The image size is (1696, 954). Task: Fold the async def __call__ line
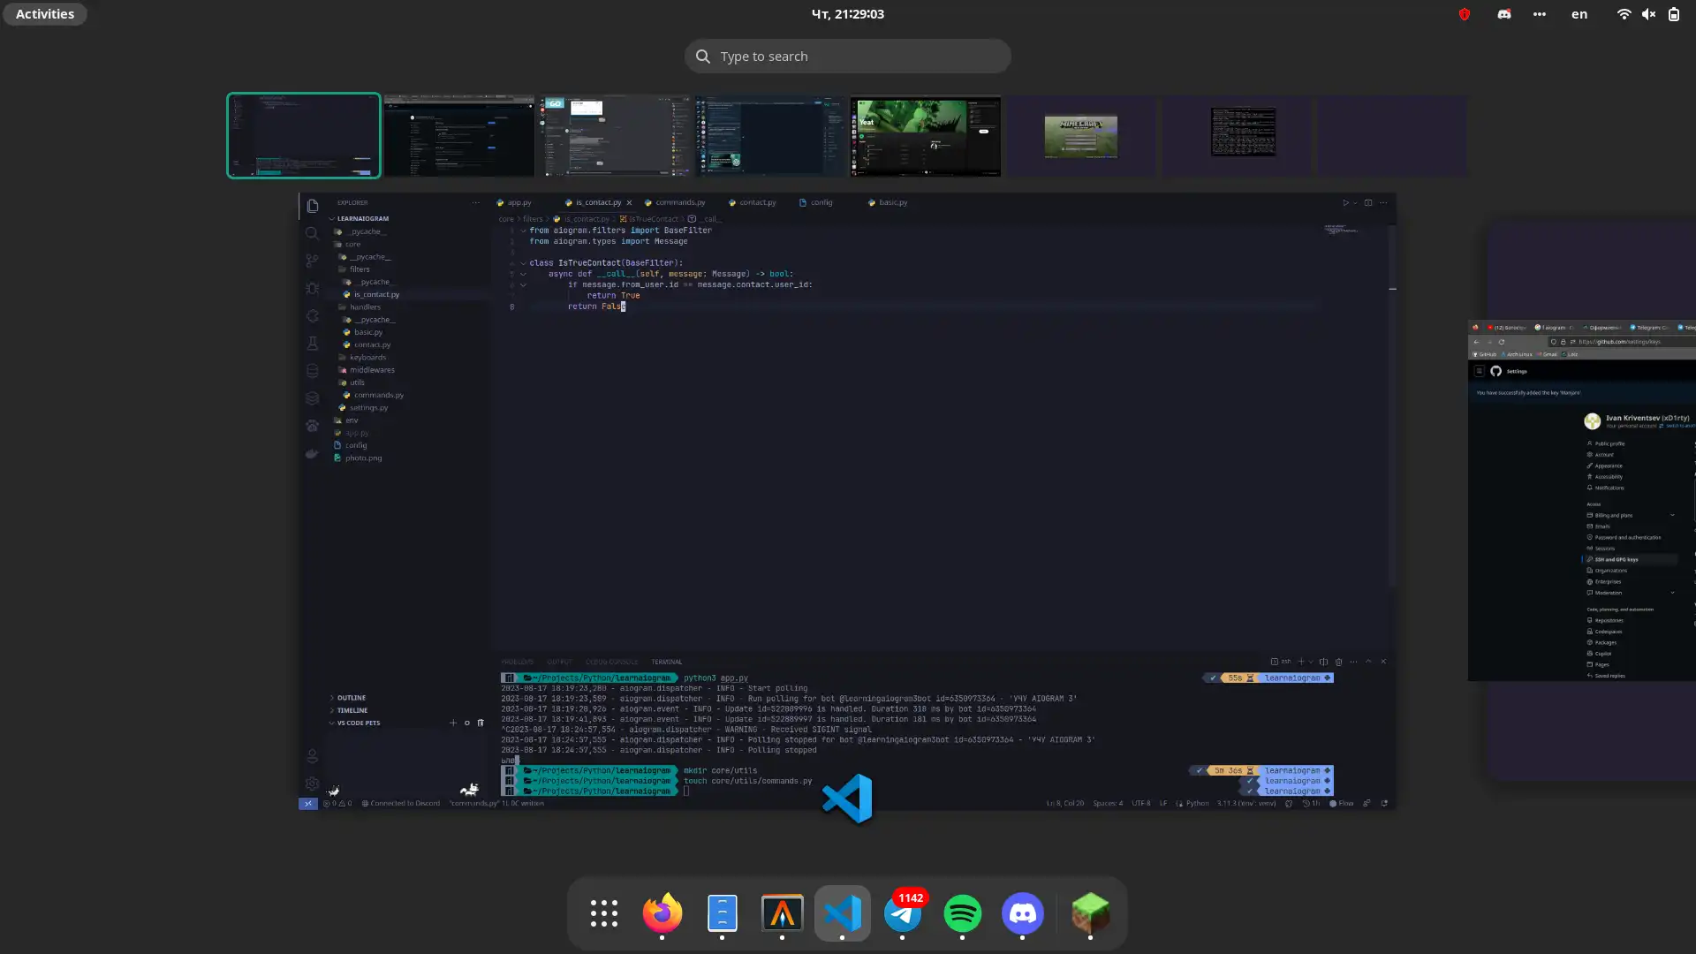[x=523, y=274]
